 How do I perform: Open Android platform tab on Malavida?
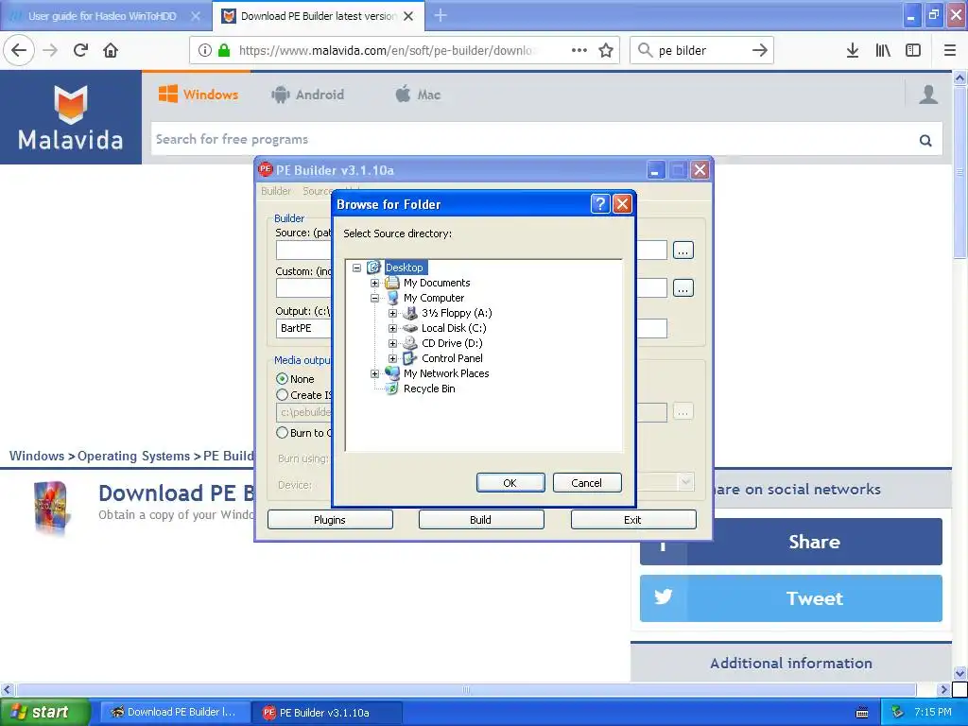(307, 95)
